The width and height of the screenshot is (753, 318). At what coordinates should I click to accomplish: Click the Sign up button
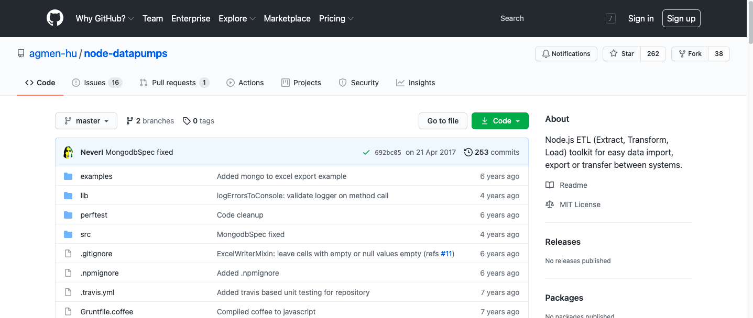[681, 18]
